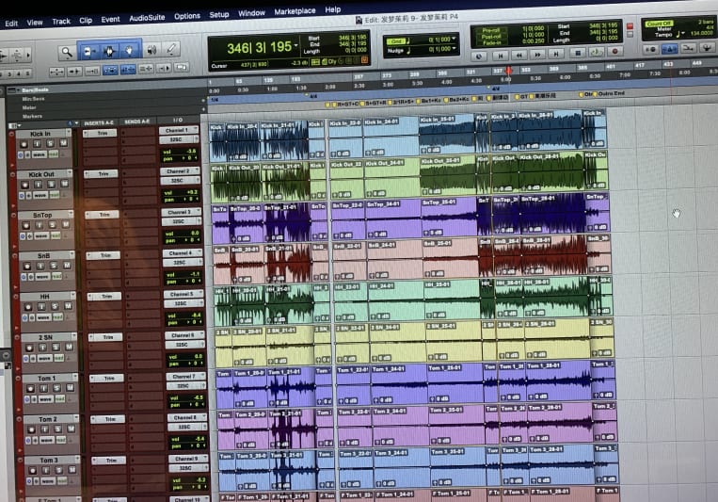This screenshot has width=718, height=502.
Task: Mute the 2 SN track
Action: [x=69, y=347]
